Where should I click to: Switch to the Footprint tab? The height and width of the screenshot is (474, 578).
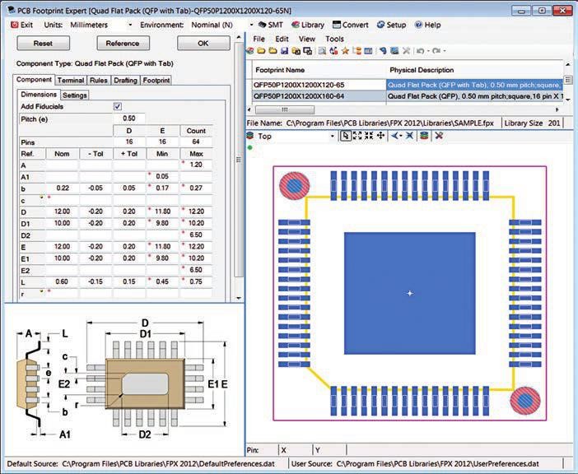click(156, 81)
